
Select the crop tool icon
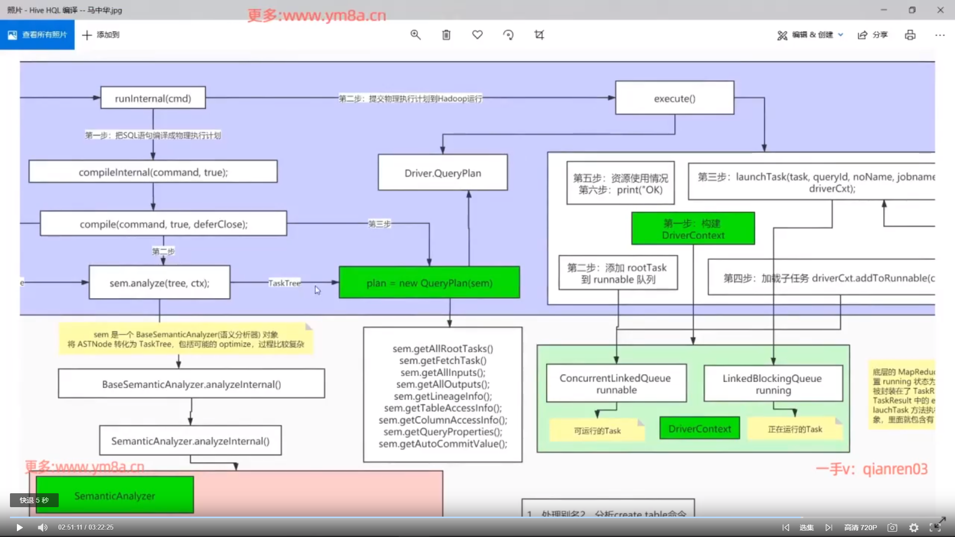539,35
